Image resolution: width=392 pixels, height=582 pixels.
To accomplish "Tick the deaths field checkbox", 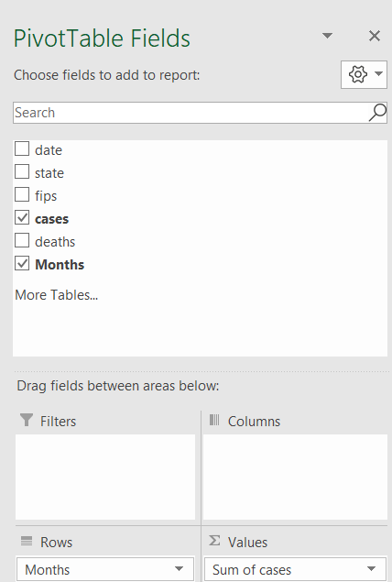I will [x=22, y=240].
